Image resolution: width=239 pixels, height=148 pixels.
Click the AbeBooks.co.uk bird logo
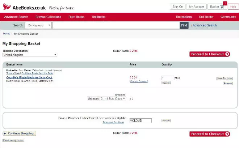pyautogui.click(x=7, y=7)
